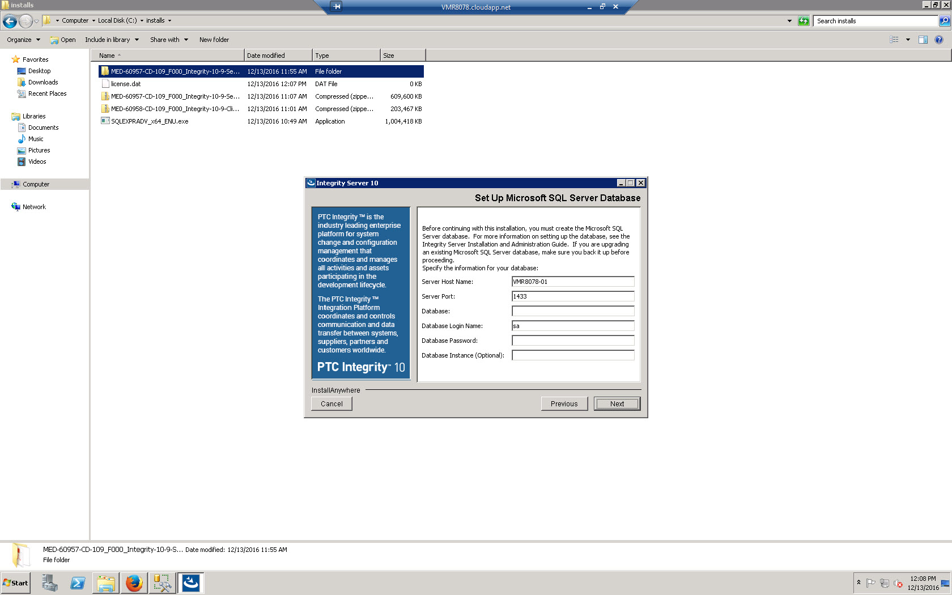Click Open in the Explorer toolbar
Screen dimensions: 952x595
pos(62,40)
